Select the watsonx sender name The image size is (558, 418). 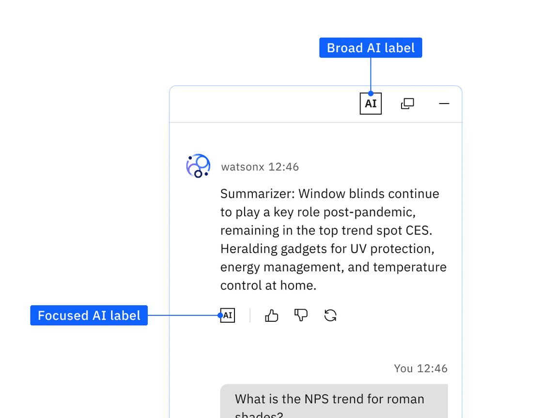coord(241,166)
